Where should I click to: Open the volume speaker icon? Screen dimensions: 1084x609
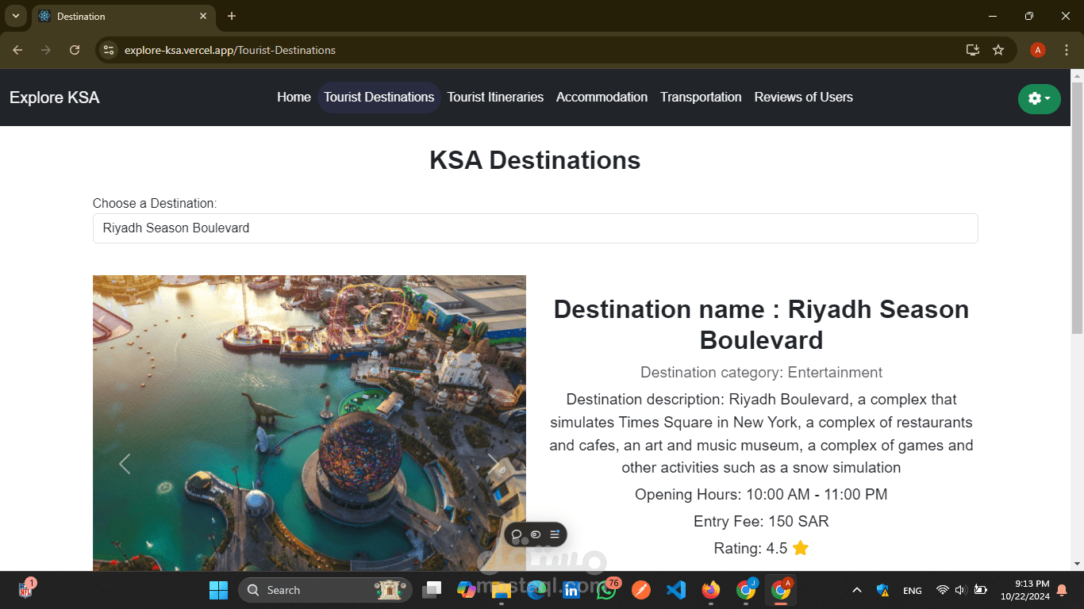(960, 590)
